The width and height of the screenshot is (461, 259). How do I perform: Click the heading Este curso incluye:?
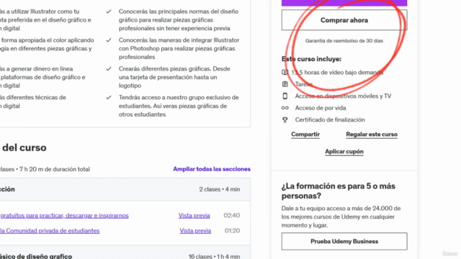311,59
